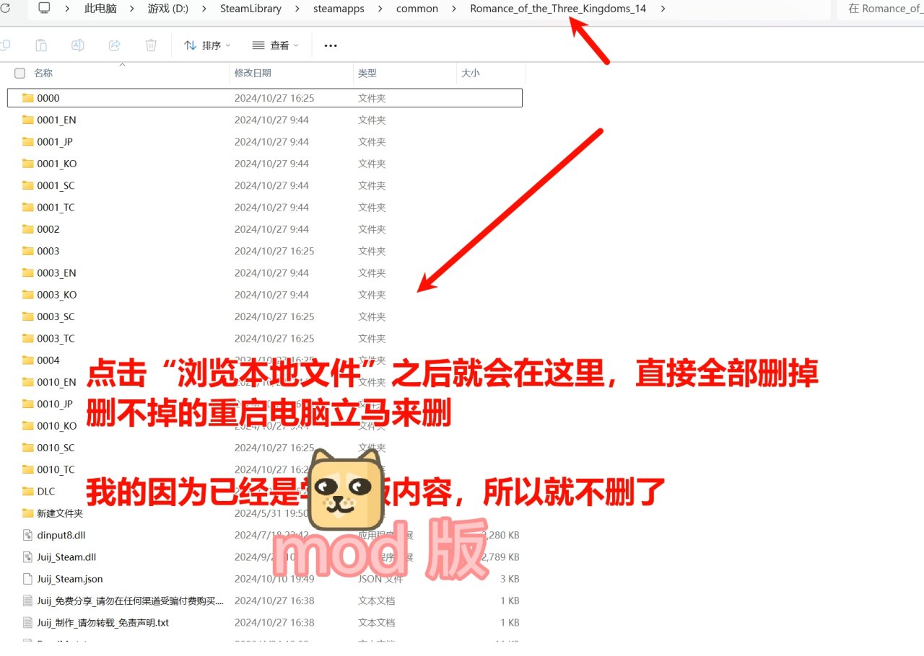The height and width of the screenshot is (656, 924).
Task: Select the 0003 folder icon
Action: (x=27, y=251)
